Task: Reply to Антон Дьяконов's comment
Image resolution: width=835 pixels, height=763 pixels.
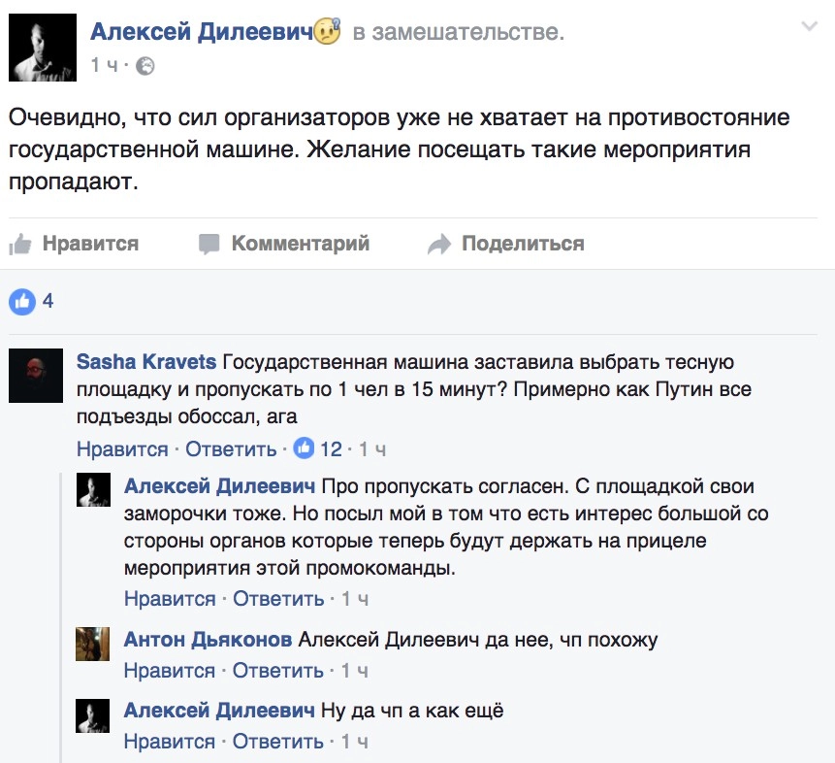Action: 278,671
